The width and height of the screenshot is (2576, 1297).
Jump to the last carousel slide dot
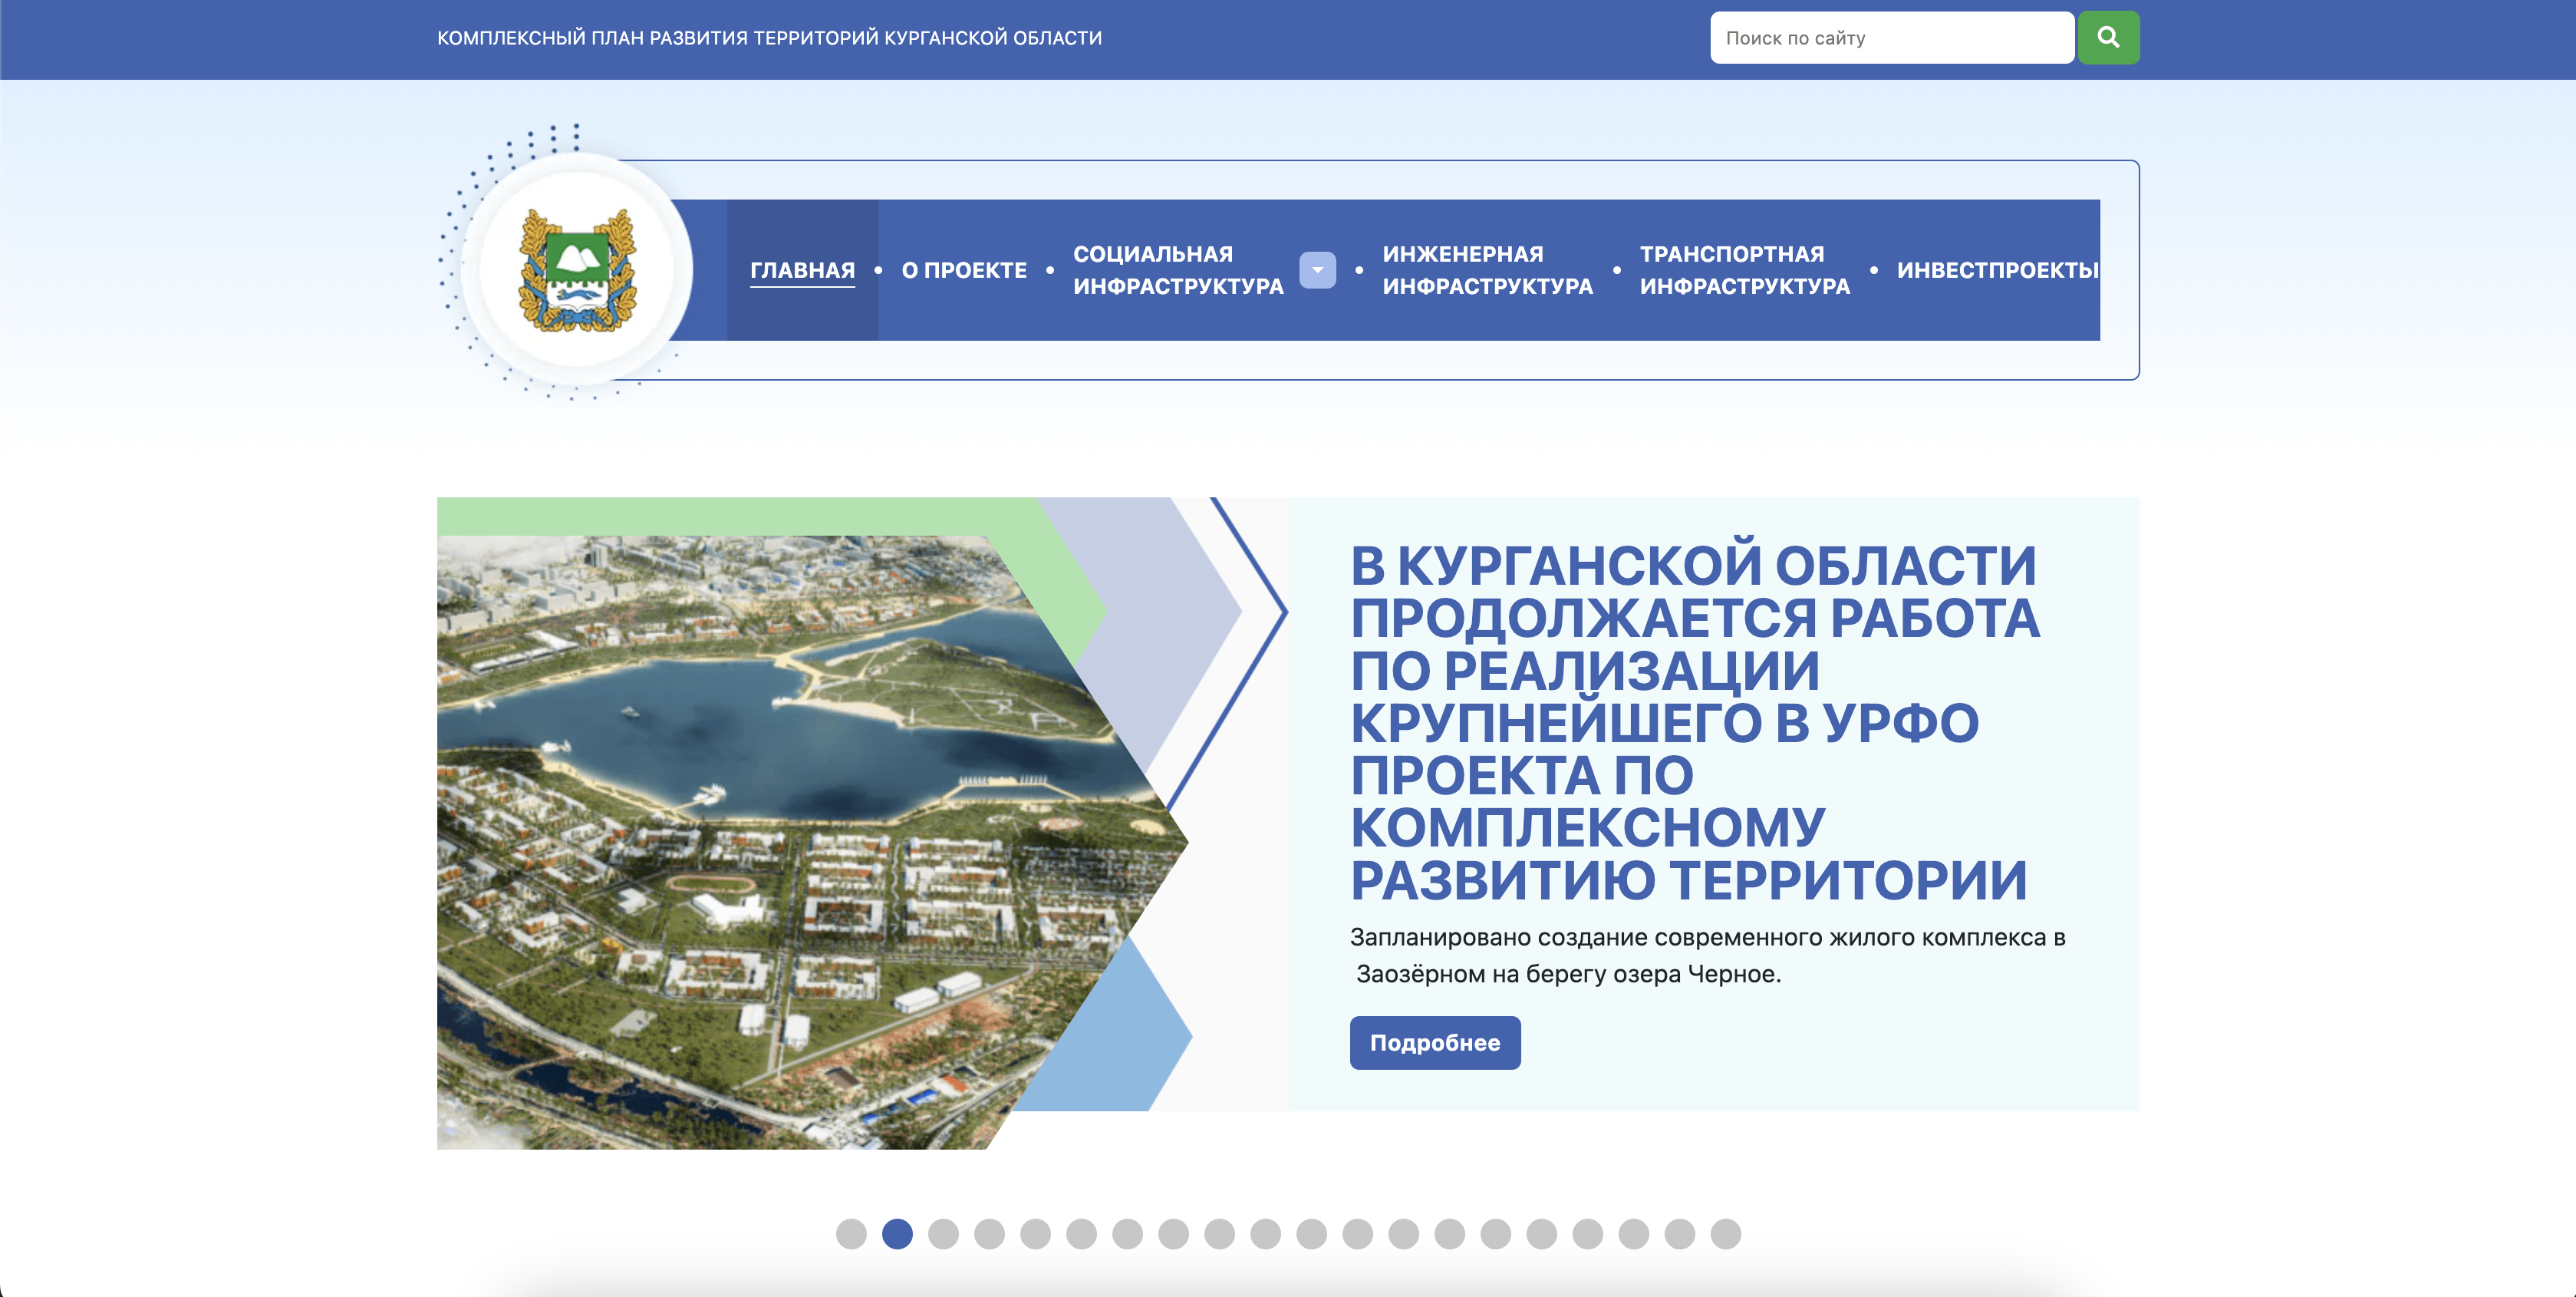(1725, 1234)
